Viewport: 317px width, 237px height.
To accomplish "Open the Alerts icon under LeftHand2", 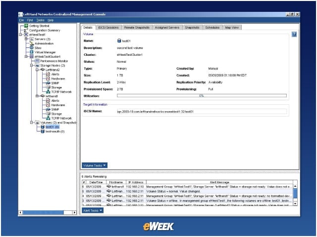I will (x=48, y=74).
